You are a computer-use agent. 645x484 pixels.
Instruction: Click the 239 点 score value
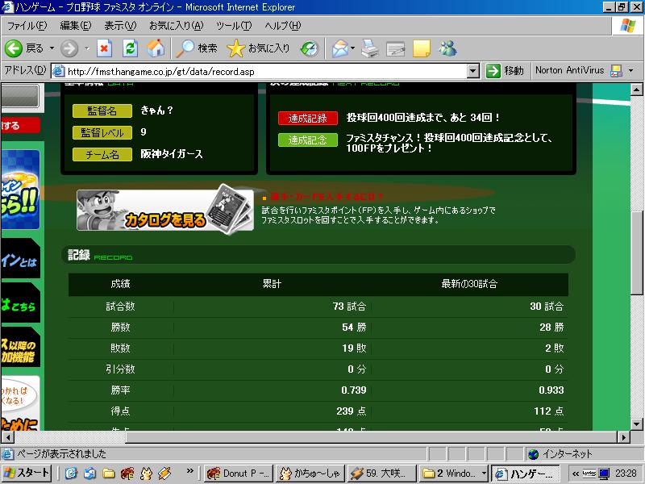pyautogui.click(x=351, y=411)
